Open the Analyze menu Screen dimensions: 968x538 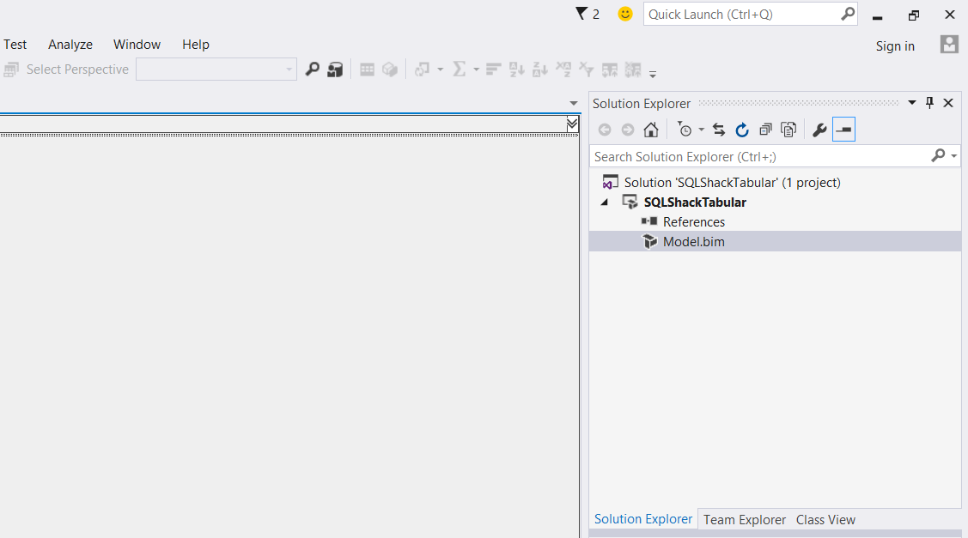70,45
